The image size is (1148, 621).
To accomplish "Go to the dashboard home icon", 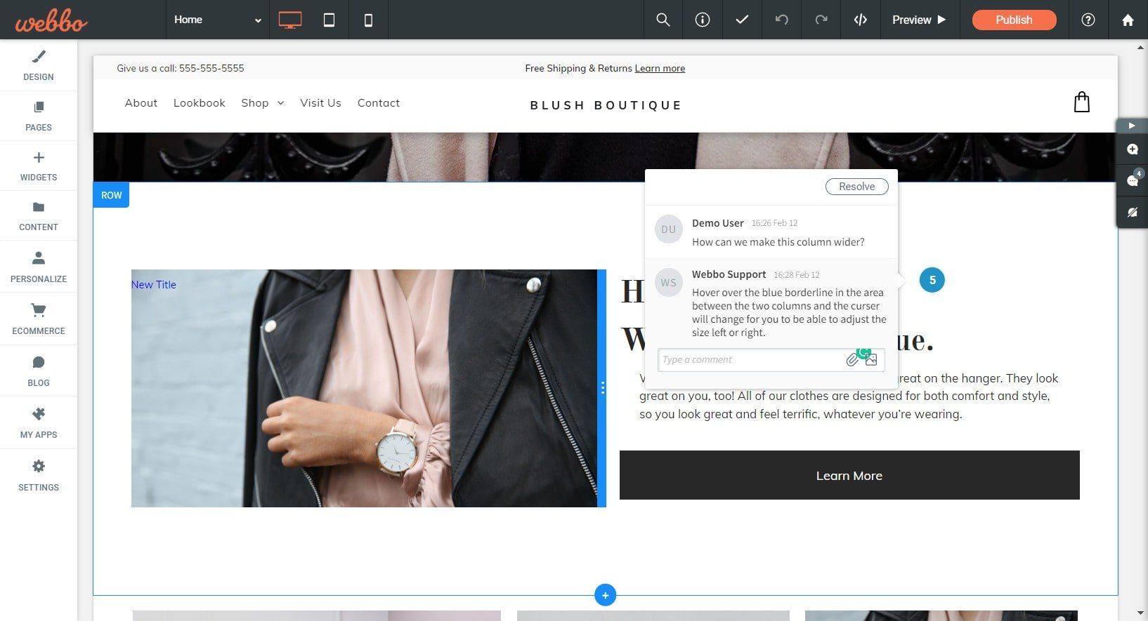I will pyautogui.click(x=1128, y=20).
